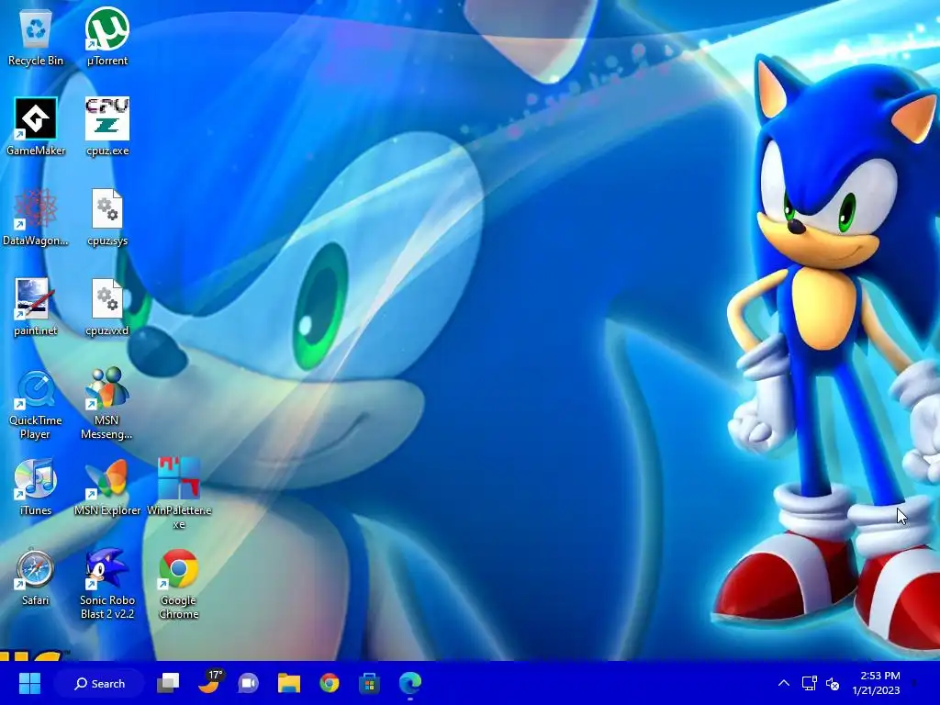Select the cpuz.sys file icon
The width and height of the screenshot is (940, 705).
pyautogui.click(x=107, y=208)
